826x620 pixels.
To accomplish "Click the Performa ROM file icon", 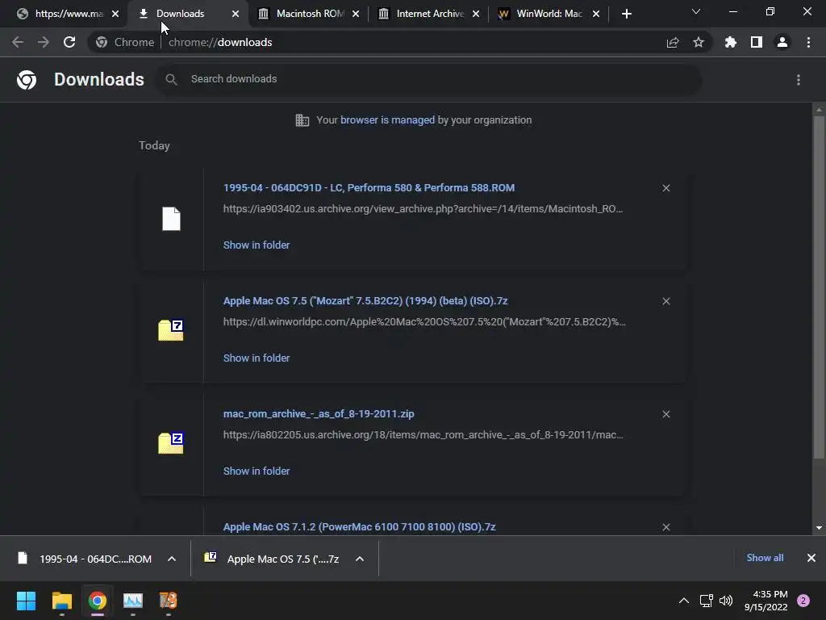I will 171,219.
